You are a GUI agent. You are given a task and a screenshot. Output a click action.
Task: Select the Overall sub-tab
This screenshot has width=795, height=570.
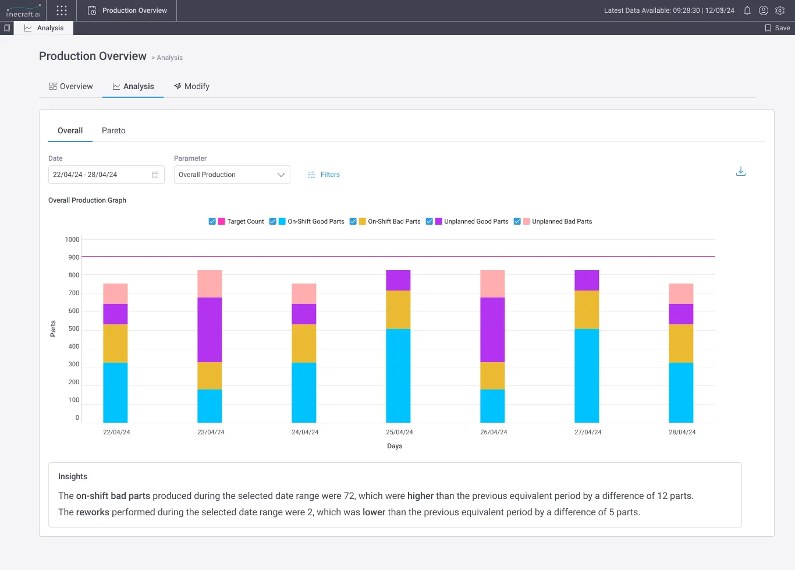click(70, 130)
